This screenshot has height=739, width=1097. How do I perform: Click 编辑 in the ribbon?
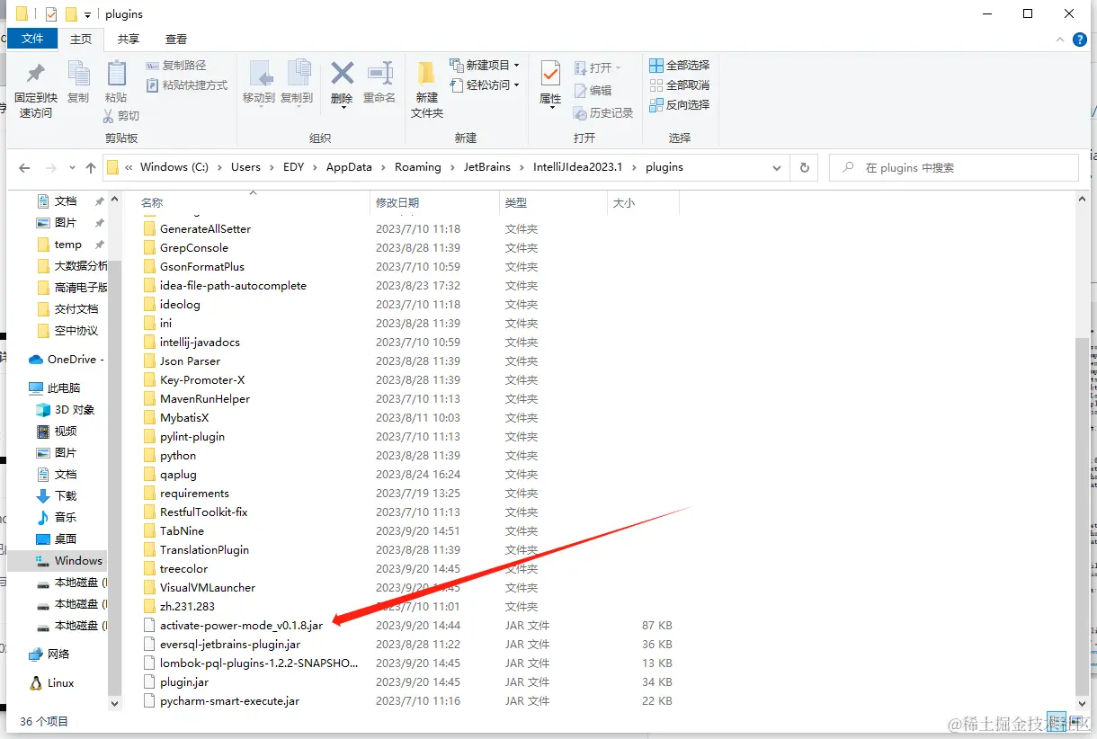pyautogui.click(x=593, y=91)
